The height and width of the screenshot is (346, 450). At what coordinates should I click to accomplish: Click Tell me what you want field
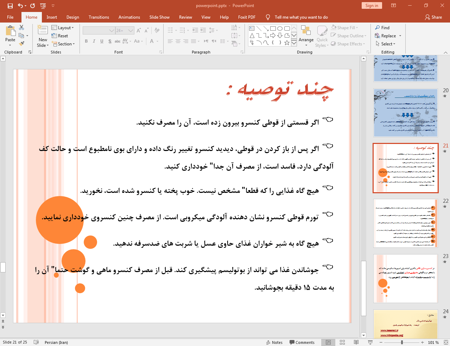click(301, 17)
